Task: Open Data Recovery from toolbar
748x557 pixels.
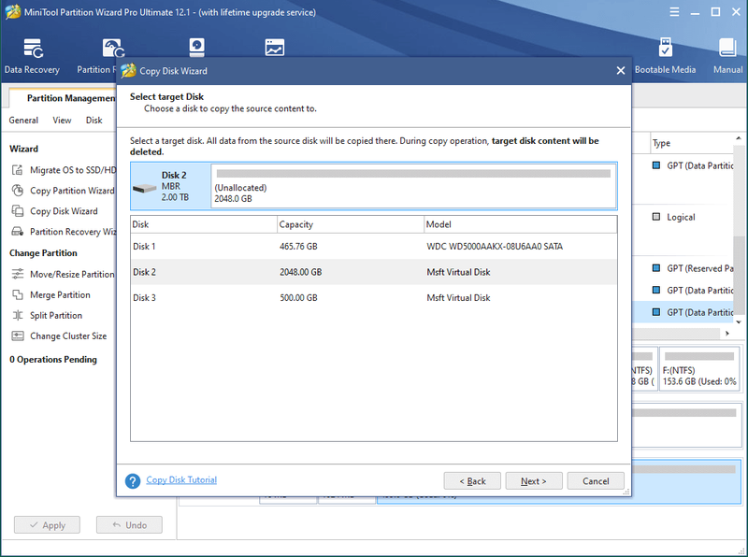Action: [x=32, y=56]
